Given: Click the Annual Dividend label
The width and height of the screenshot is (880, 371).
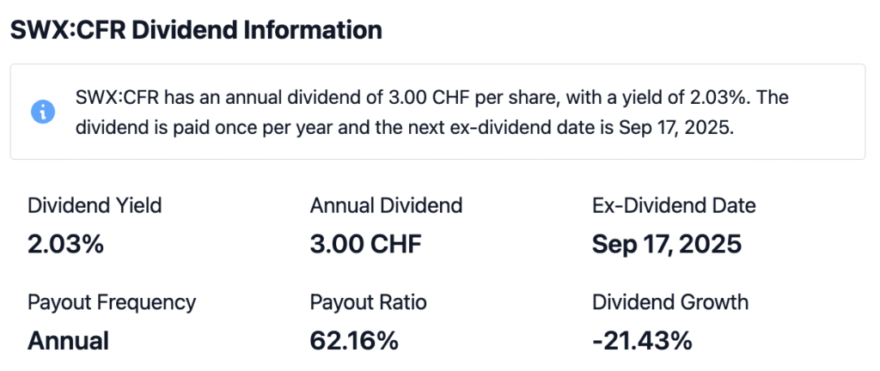Looking at the screenshot, I should point(386,206).
